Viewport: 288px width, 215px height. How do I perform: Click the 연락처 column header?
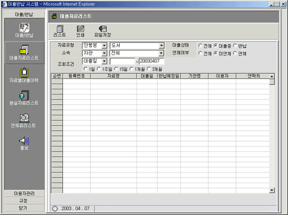253,76
